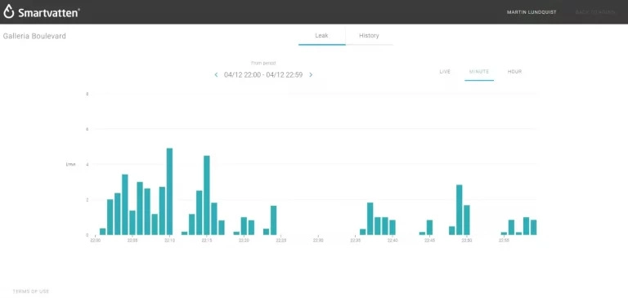Switch chart to LIVE view
Image resolution: width=628 pixels, height=298 pixels.
[445, 72]
